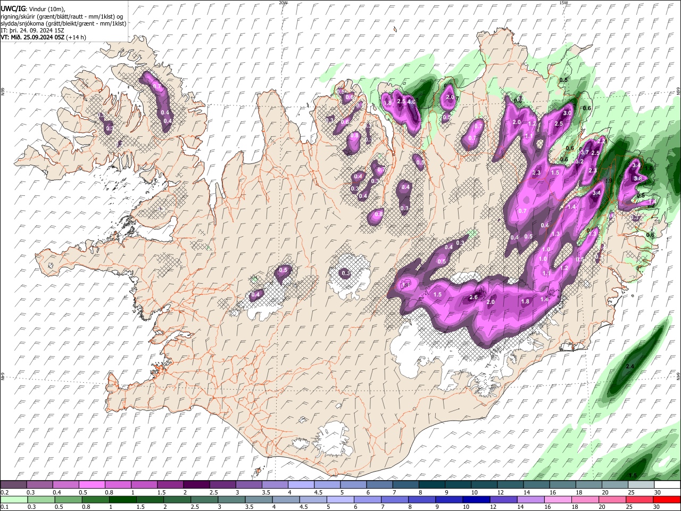681x511 pixels.
Task: Click the '3.2' snowfall value in the east
Action: point(580,161)
